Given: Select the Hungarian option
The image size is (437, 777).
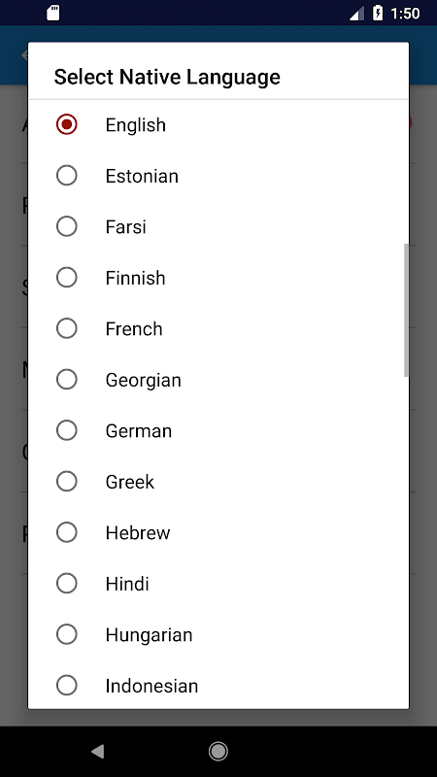Looking at the screenshot, I should click(x=218, y=635).
